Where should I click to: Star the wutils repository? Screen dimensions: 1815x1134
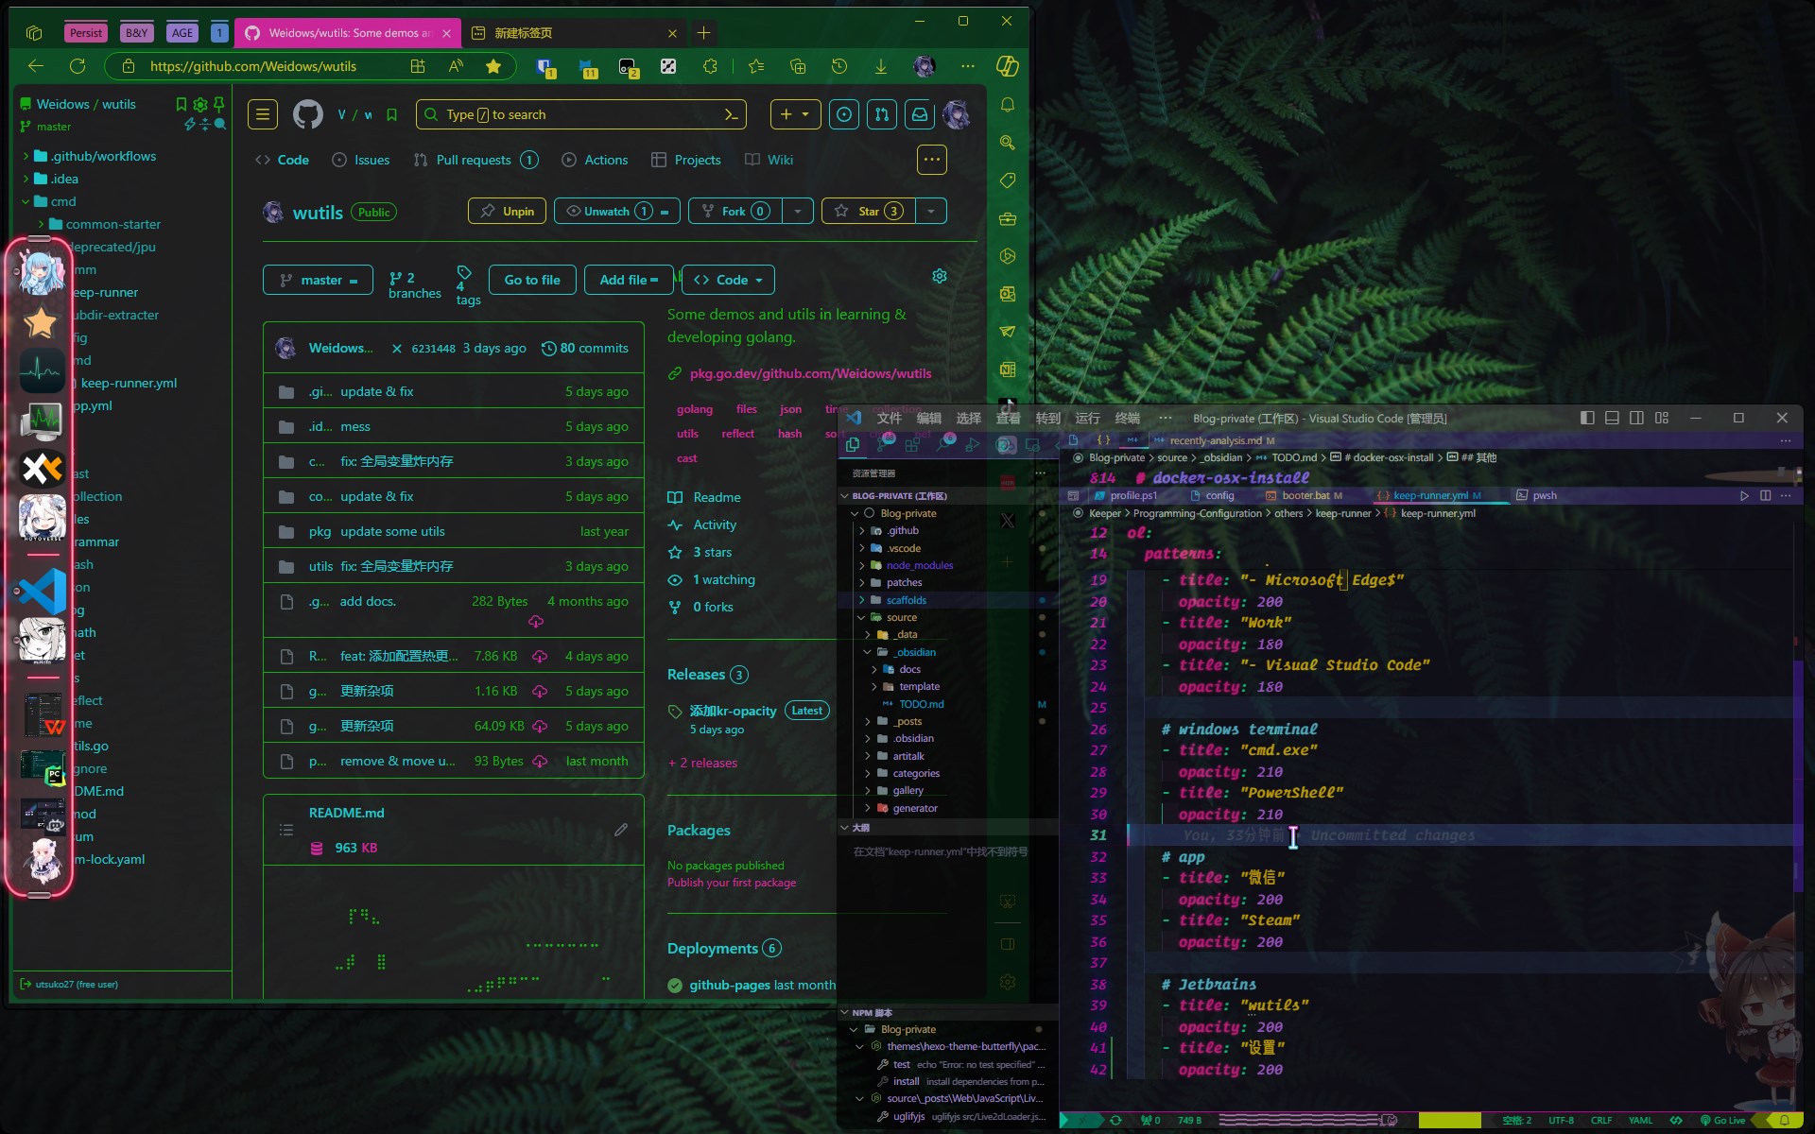868,211
